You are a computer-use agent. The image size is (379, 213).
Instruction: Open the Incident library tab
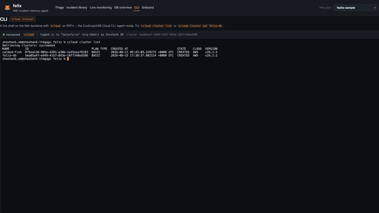pos(77,8)
